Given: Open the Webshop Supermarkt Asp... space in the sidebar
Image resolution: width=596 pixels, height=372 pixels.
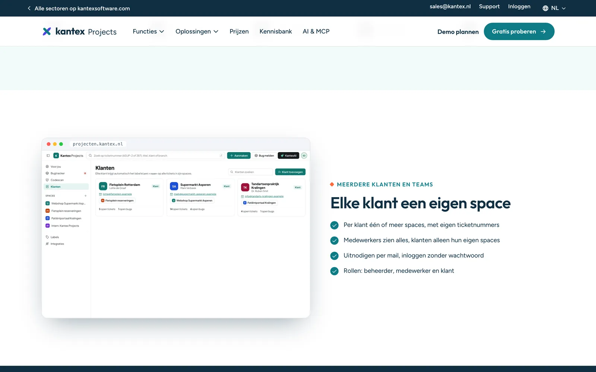Looking at the screenshot, I should coord(66,203).
